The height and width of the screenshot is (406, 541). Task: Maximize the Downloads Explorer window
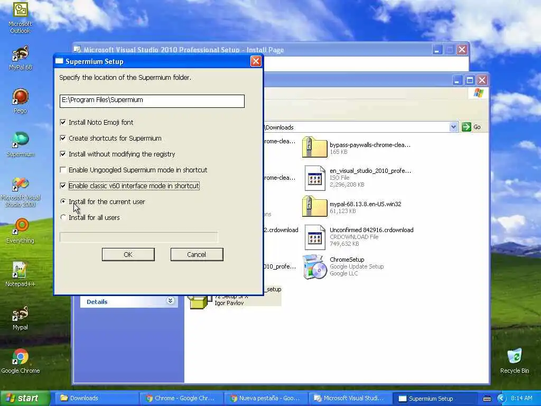pos(470,80)
